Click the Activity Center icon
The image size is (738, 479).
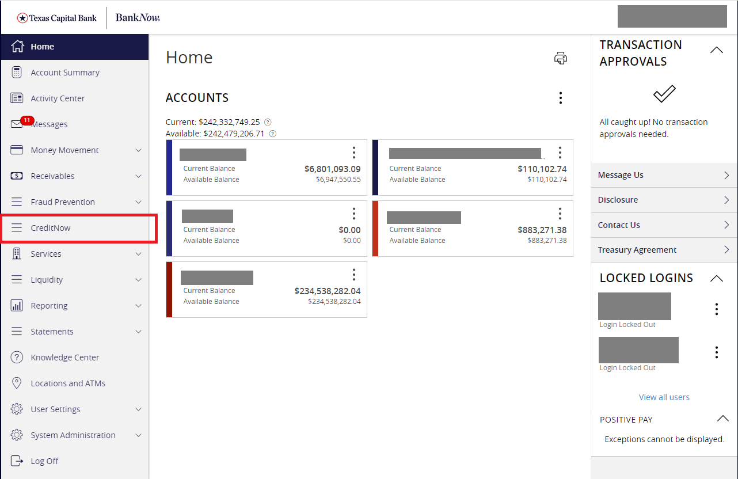pos(17,98)
